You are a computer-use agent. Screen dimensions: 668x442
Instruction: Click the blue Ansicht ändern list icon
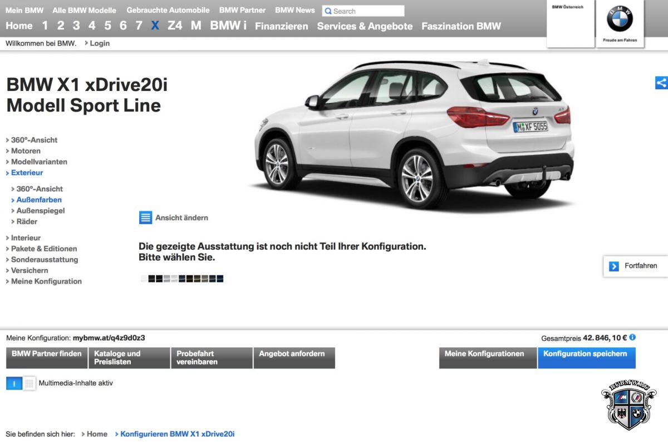coord(145,217)
